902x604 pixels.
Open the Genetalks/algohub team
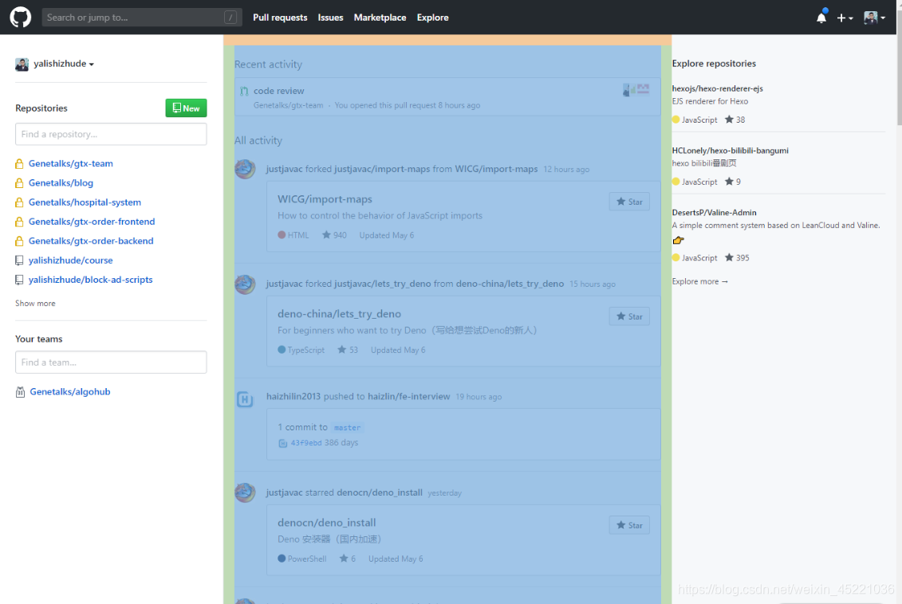pyautogui.click(x=70, y=391)
